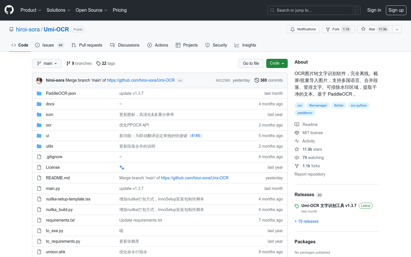Viewport: 411px width, 257px height.
Task: Fork the repository
Action: click(338, 29)
